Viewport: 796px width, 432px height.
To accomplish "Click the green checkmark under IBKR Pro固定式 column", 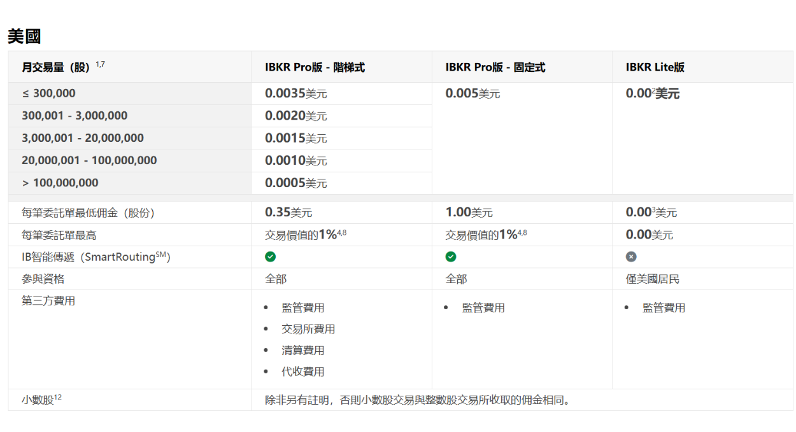I will pyautogui.click(x=451, y=256).
